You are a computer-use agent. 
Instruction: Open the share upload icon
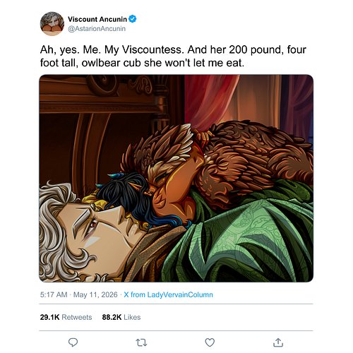click(278, 342)
